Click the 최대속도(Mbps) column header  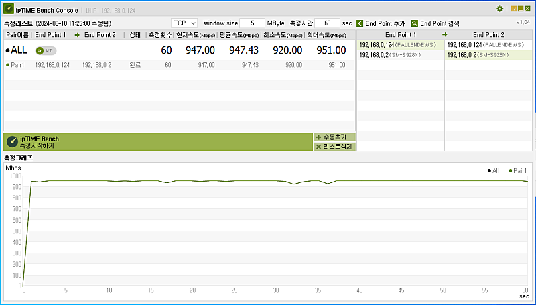326,35
